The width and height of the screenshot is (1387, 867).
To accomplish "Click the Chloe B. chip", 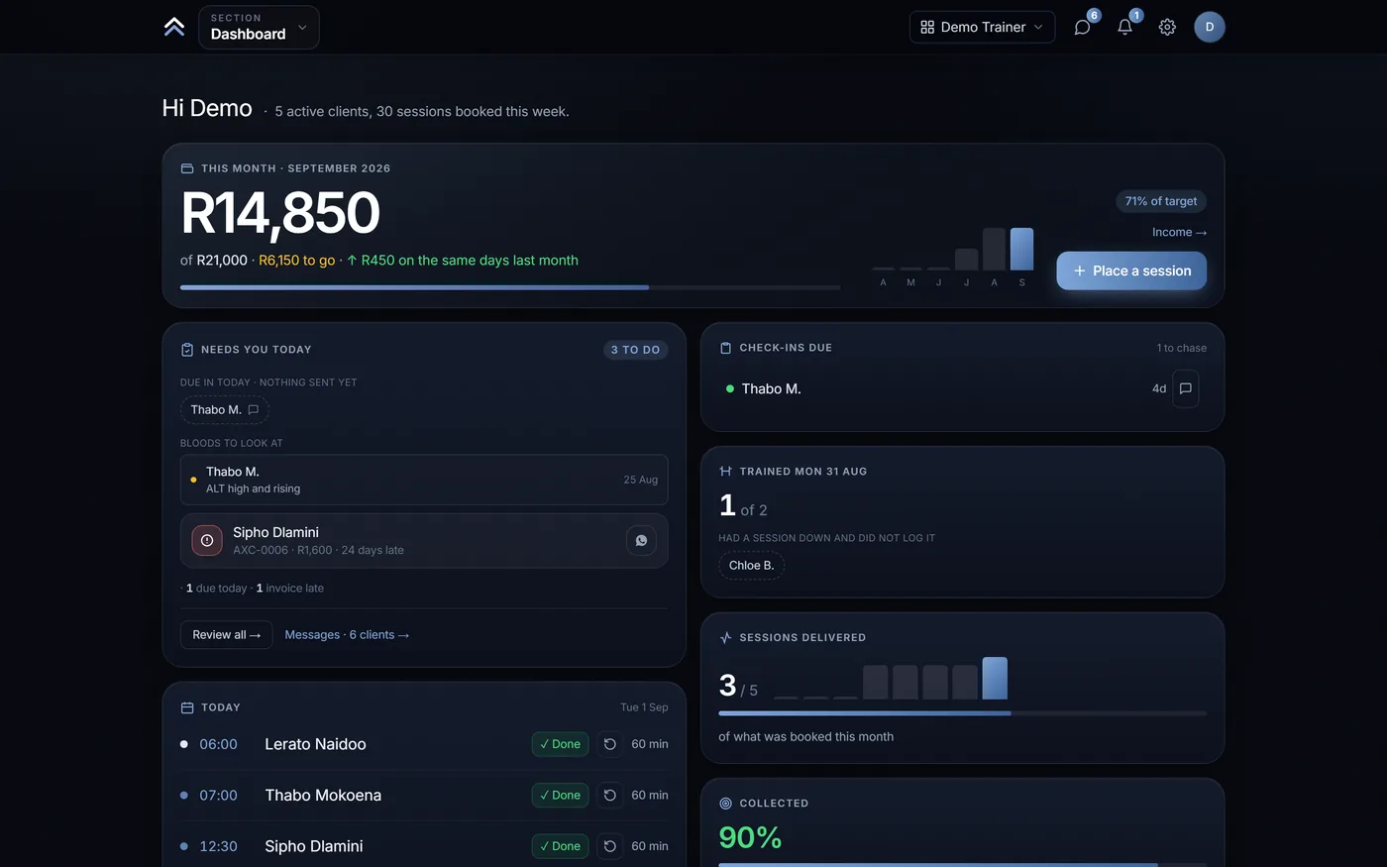I will (x=751, y=565).
